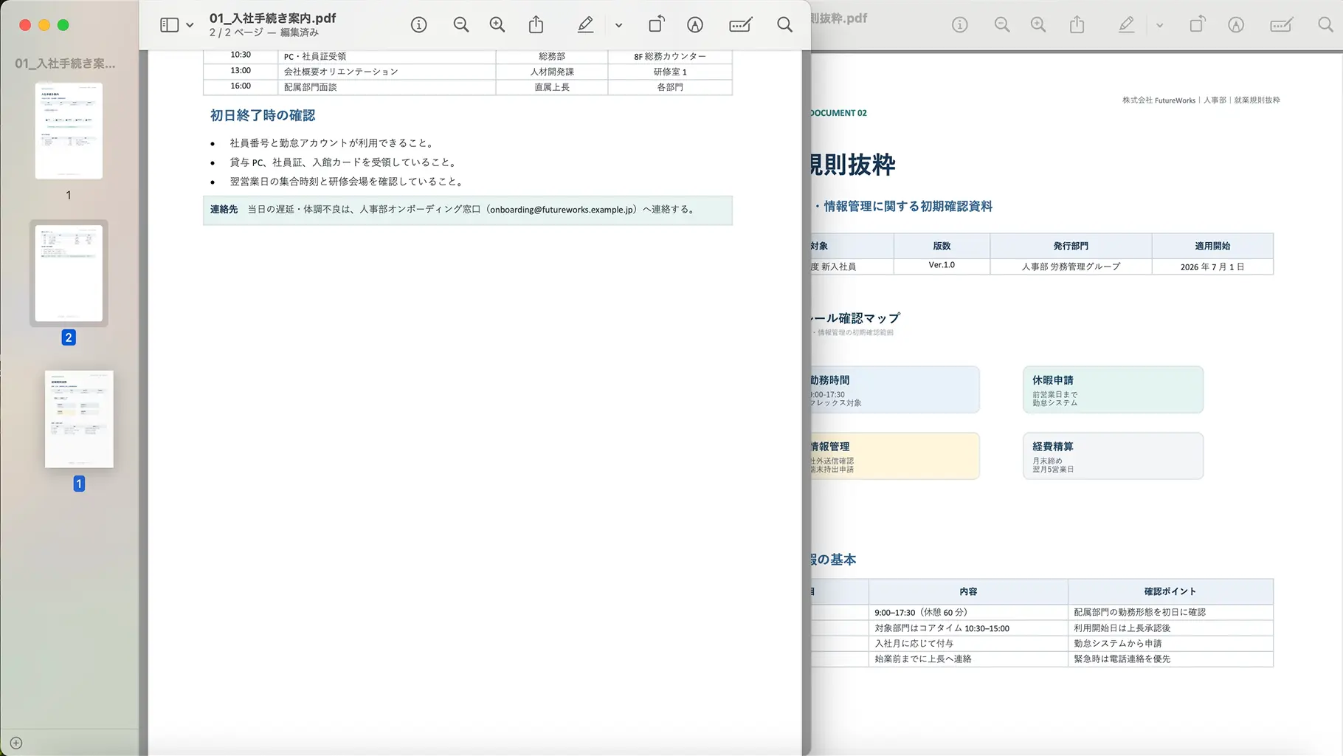Image resolution: width=1343 pixels, height=756 pixels.
Task: Click 休暇申請 card in background document
Action: pyautogui.click(x=1113, y=390)
